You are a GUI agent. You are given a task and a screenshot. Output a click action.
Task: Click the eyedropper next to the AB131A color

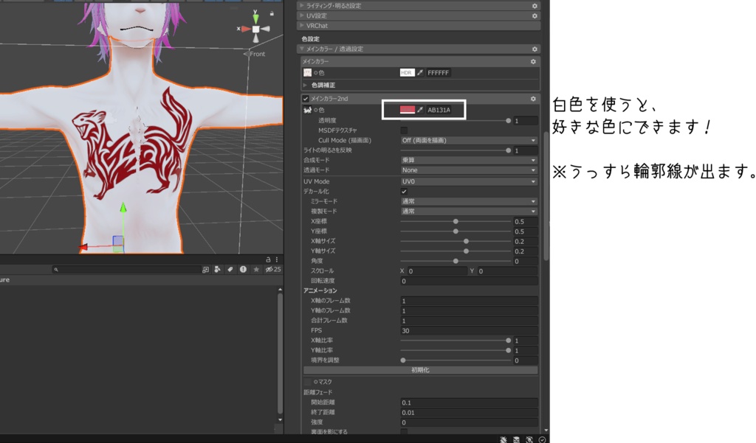click(x=420, y=110)
